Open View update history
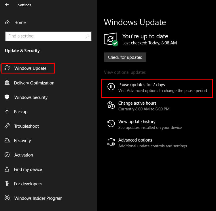216x211 pixels. point(137,122)
